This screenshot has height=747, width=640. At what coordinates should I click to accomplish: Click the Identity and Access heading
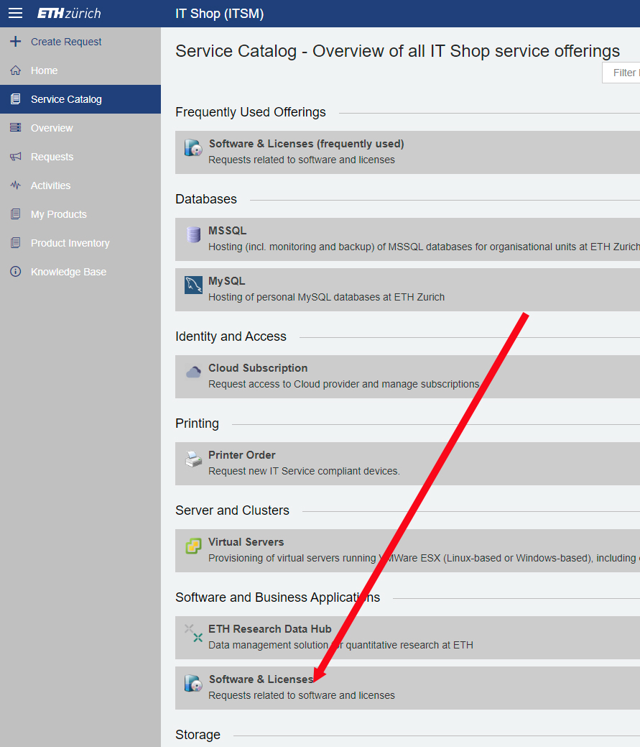(x=231, y=336)
